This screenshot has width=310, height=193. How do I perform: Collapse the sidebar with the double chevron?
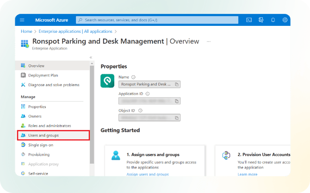point(91,57)
